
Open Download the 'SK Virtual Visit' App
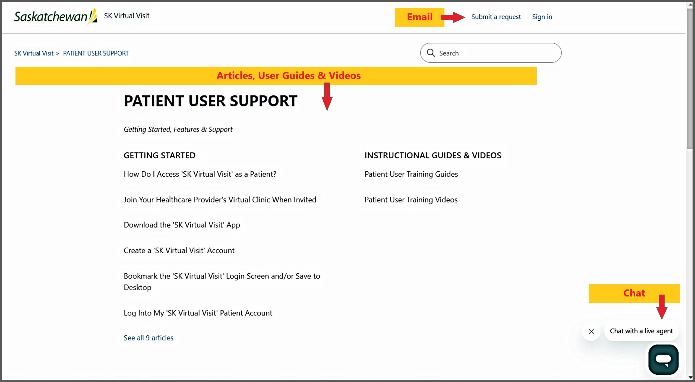pos(182,225)
